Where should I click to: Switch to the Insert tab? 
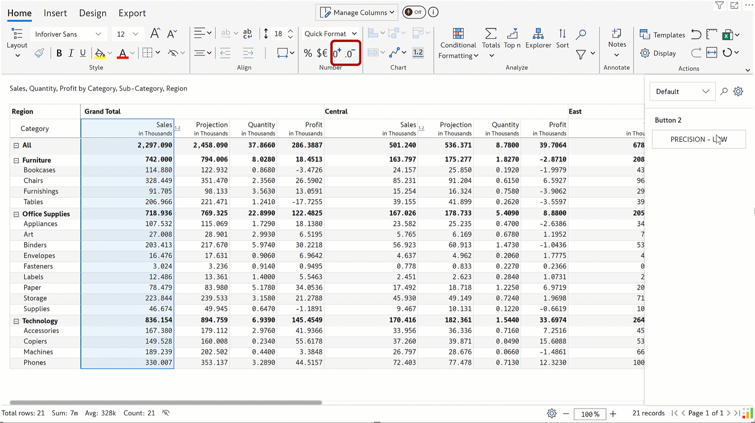tap(55, 13)
